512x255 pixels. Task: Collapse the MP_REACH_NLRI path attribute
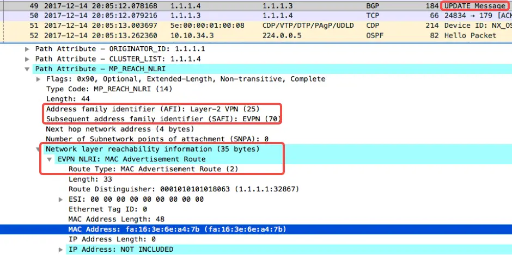point(27,69)
